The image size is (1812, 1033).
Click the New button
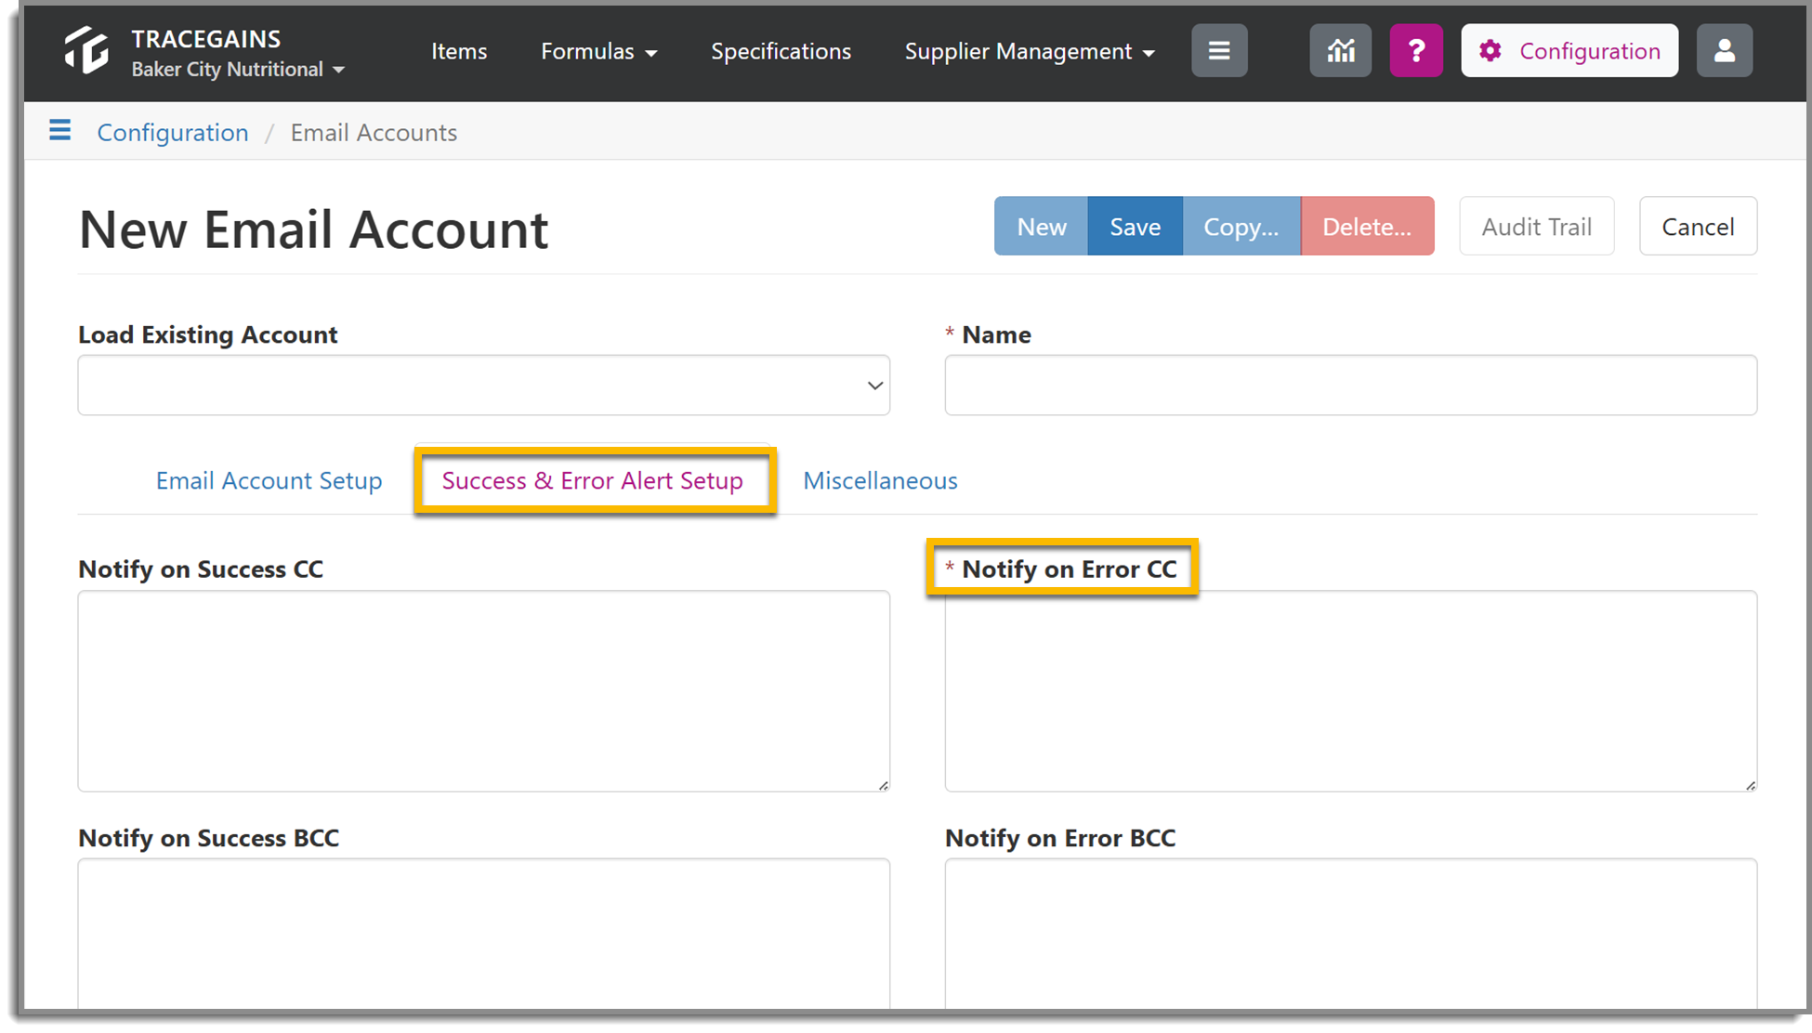[1041, 226]
